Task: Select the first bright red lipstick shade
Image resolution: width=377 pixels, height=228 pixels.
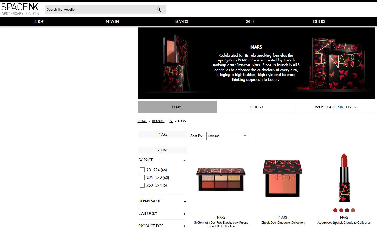Action: pyautogui.click(x=335, y=211)
